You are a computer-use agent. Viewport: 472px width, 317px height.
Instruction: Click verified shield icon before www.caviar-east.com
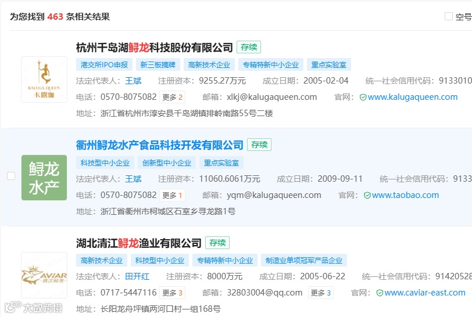[x=380, y=293]
